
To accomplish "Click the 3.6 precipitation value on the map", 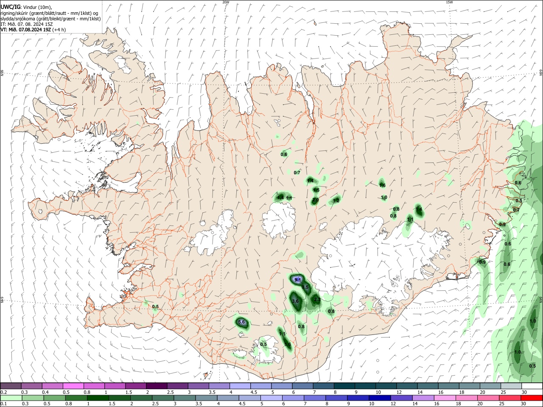I will point(296,301).
